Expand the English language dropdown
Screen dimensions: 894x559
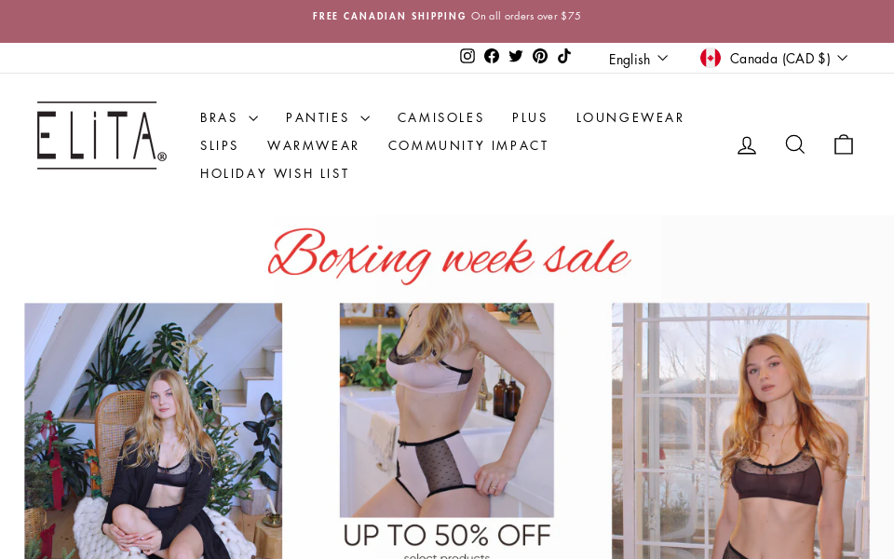637,59
